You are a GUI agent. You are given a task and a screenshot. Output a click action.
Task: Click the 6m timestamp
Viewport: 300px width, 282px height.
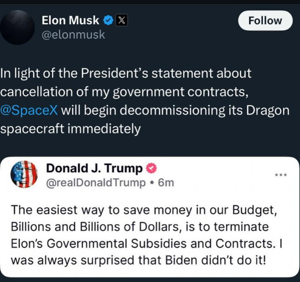click(166, 183)
